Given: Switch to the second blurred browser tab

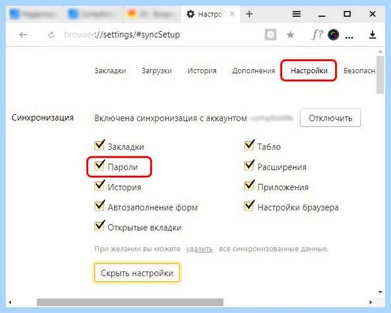Looking at the screenshot, I should click(x=93, y=14).
